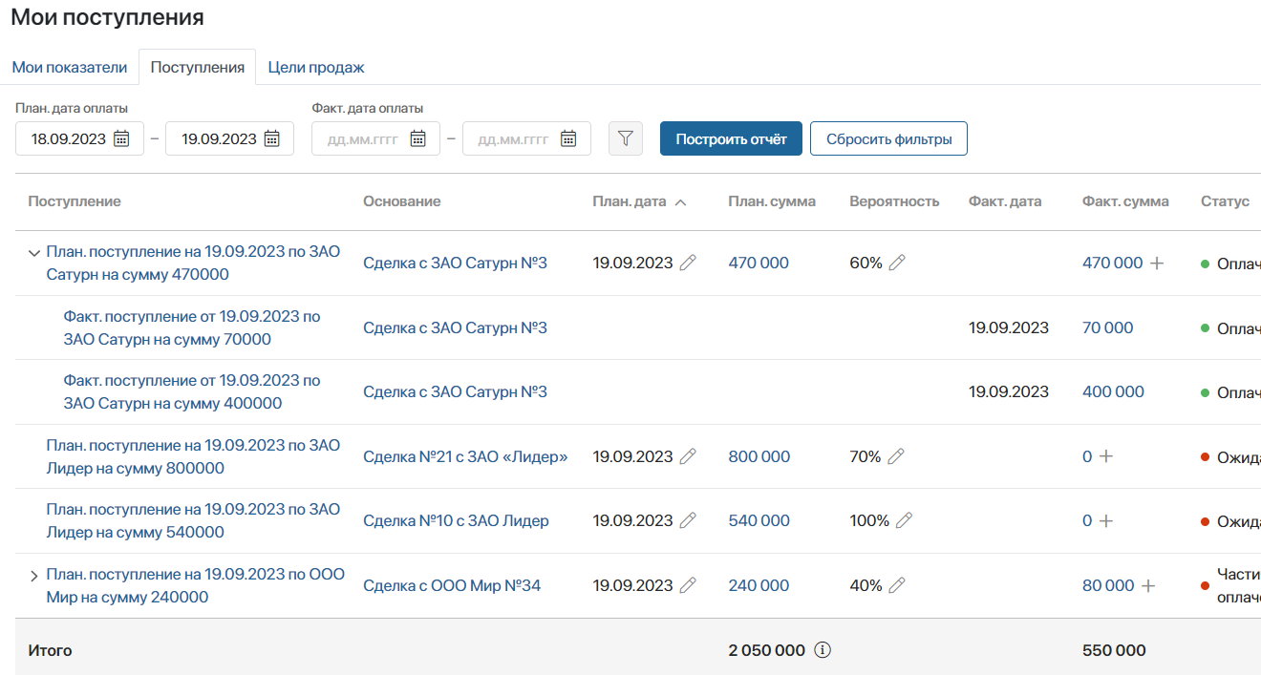This screenshot has width=1261, height=675.
Task: Click Сбросить фильтры button
Action: tap(888, 138)
